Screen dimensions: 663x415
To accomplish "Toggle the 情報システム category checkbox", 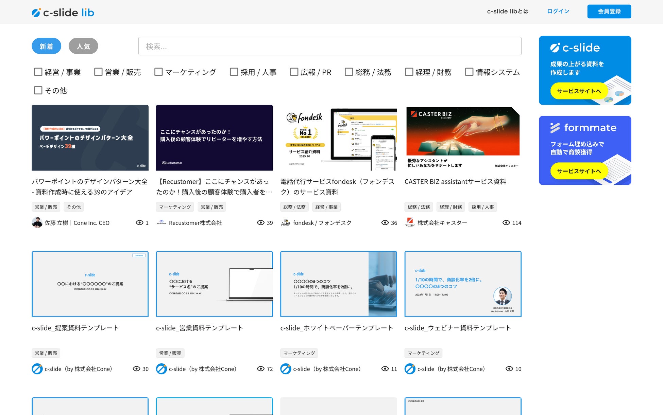I will tap(469, 72).
